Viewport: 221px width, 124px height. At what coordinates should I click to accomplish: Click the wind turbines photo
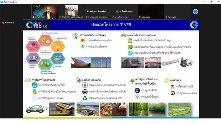[x=101, y=63]
